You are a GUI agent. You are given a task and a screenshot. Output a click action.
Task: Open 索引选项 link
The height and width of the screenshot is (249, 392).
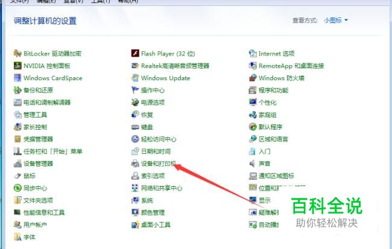tap(153, 176)
